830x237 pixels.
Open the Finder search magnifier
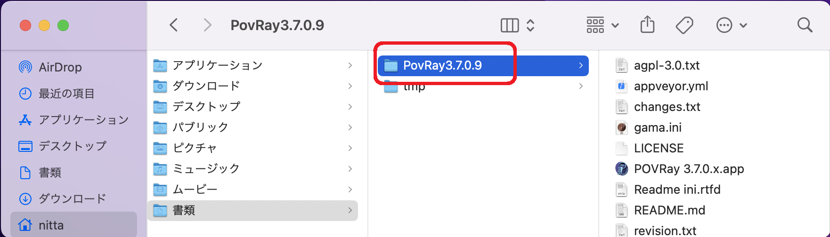[805, 25]
